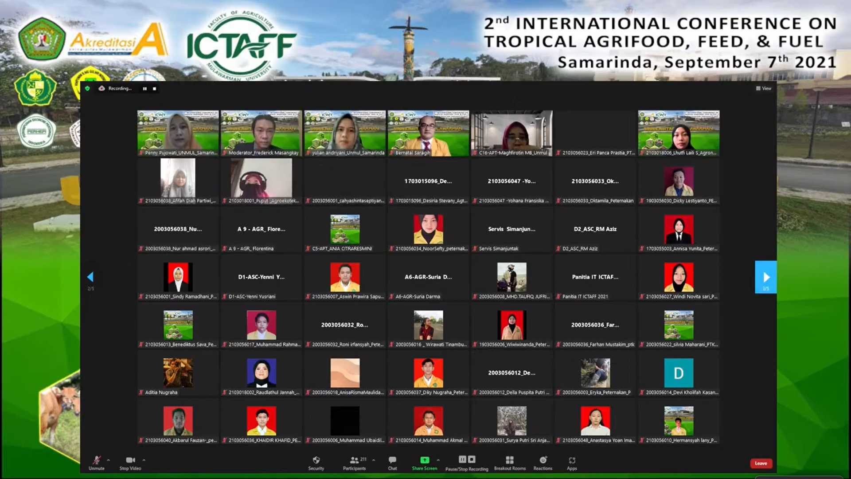Click the A6-AGR-Suria Darma tile
The image size is (851, 479).
(428, 277)
